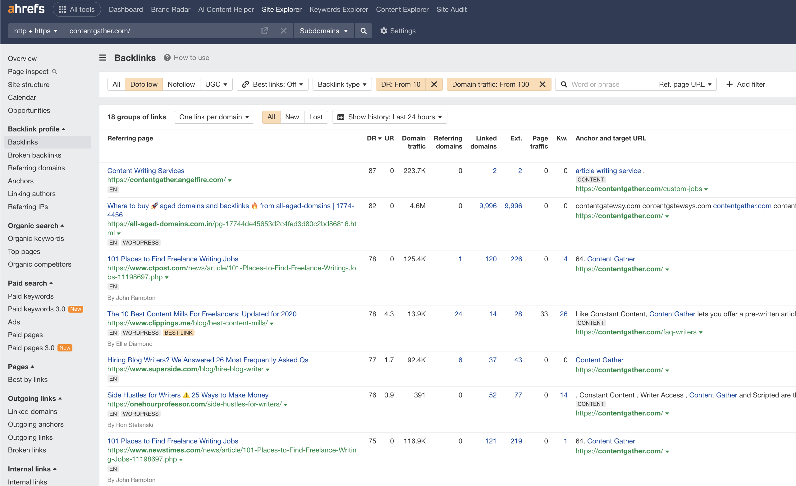Open the One link per domain dropdown
Screen dimensions: 796x486
pos(214,117)
